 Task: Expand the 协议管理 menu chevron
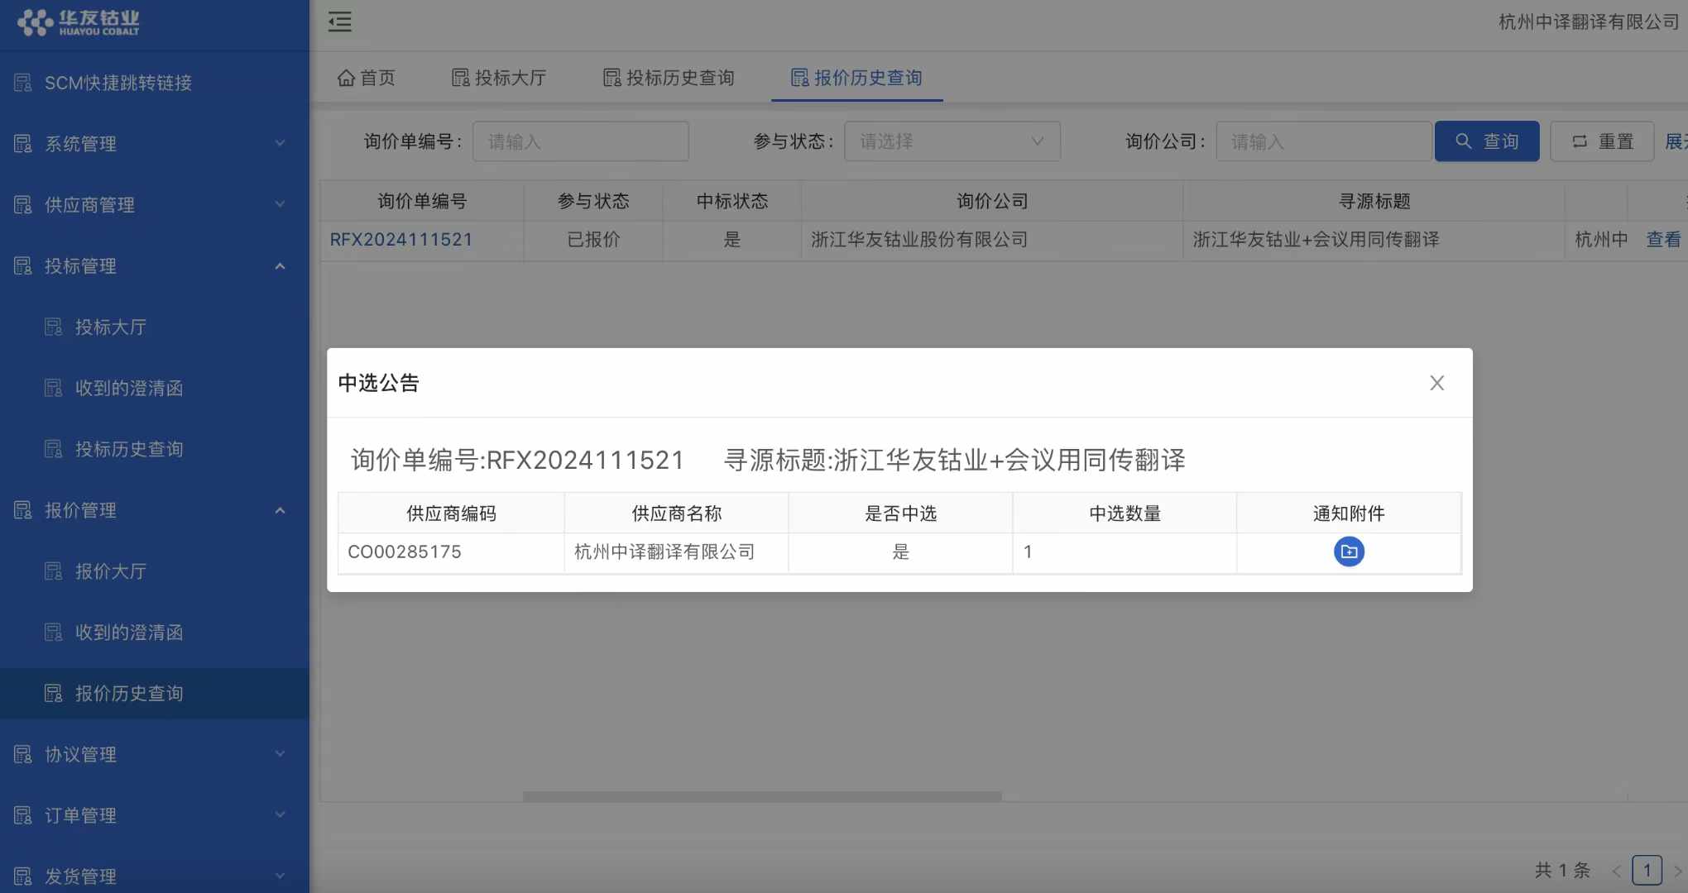[x=280, y=753]
